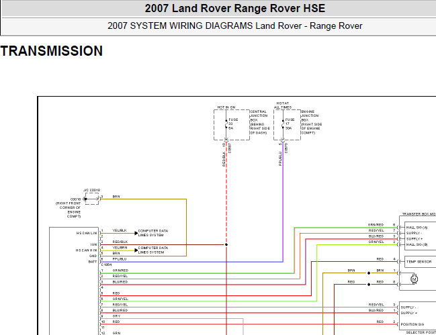Click the 'HS CAN L IN' pin label

(x=87, y=233)
